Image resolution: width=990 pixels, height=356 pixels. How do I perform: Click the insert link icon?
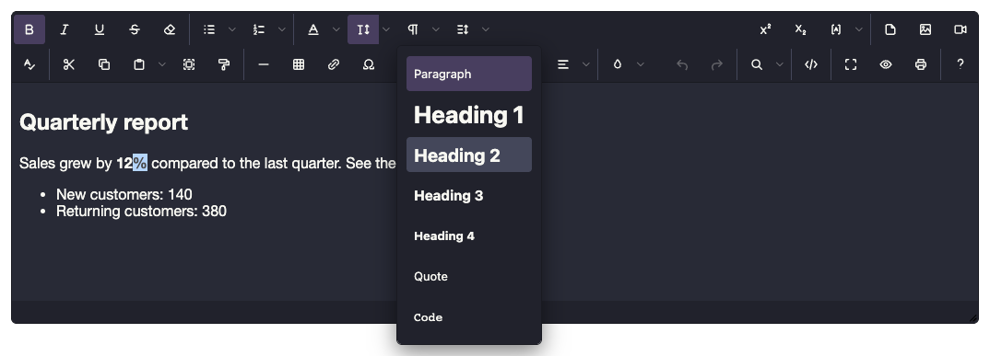pyautogui.click(x=334, y=64)
